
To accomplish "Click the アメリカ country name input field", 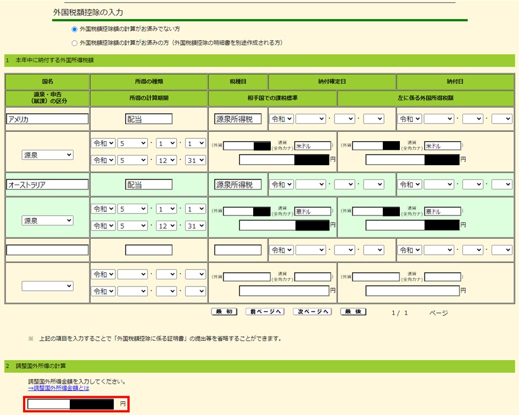I will (x=47, y=118).
